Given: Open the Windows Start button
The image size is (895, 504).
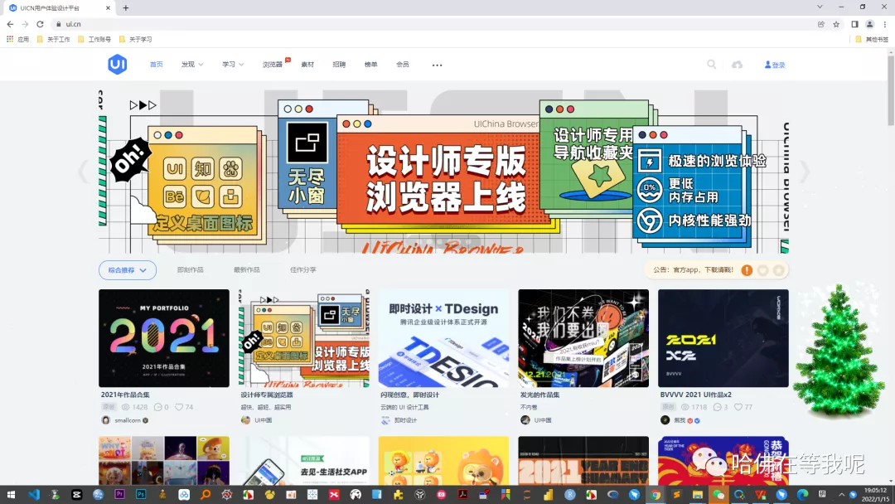Looking at the screenshot, I should (x=11, y=495).
